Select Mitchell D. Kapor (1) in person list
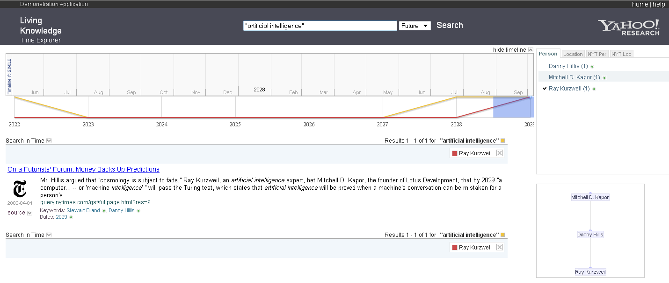 574,77
